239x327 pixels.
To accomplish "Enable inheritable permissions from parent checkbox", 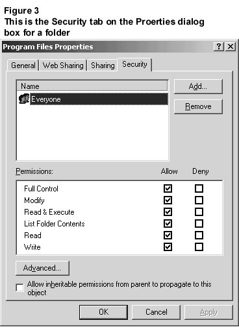I will [19, 287].
